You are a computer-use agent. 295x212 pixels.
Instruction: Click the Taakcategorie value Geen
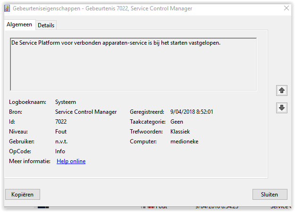[177, 122]
